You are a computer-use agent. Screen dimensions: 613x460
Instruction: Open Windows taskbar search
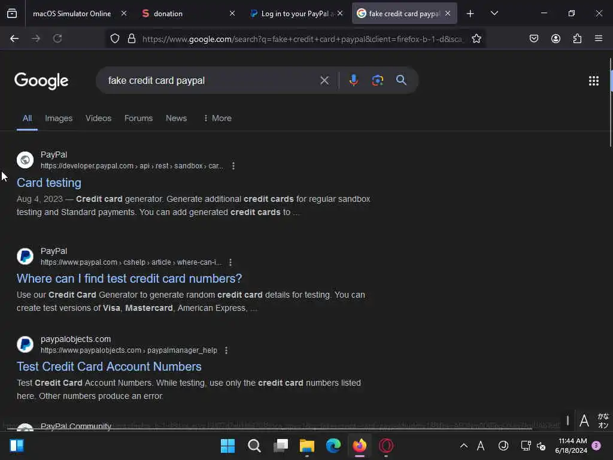click(x=254, y=446)
